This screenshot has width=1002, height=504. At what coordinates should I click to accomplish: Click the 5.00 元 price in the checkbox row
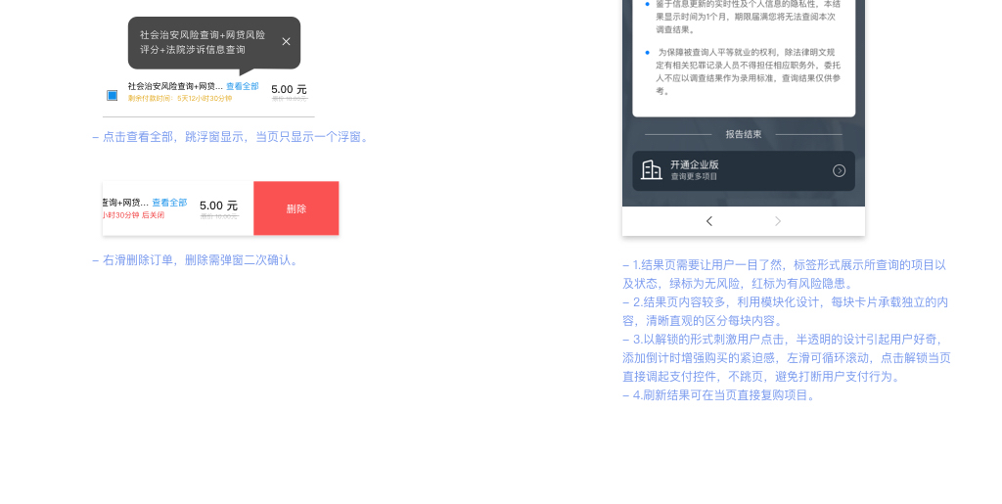[289, 89]
